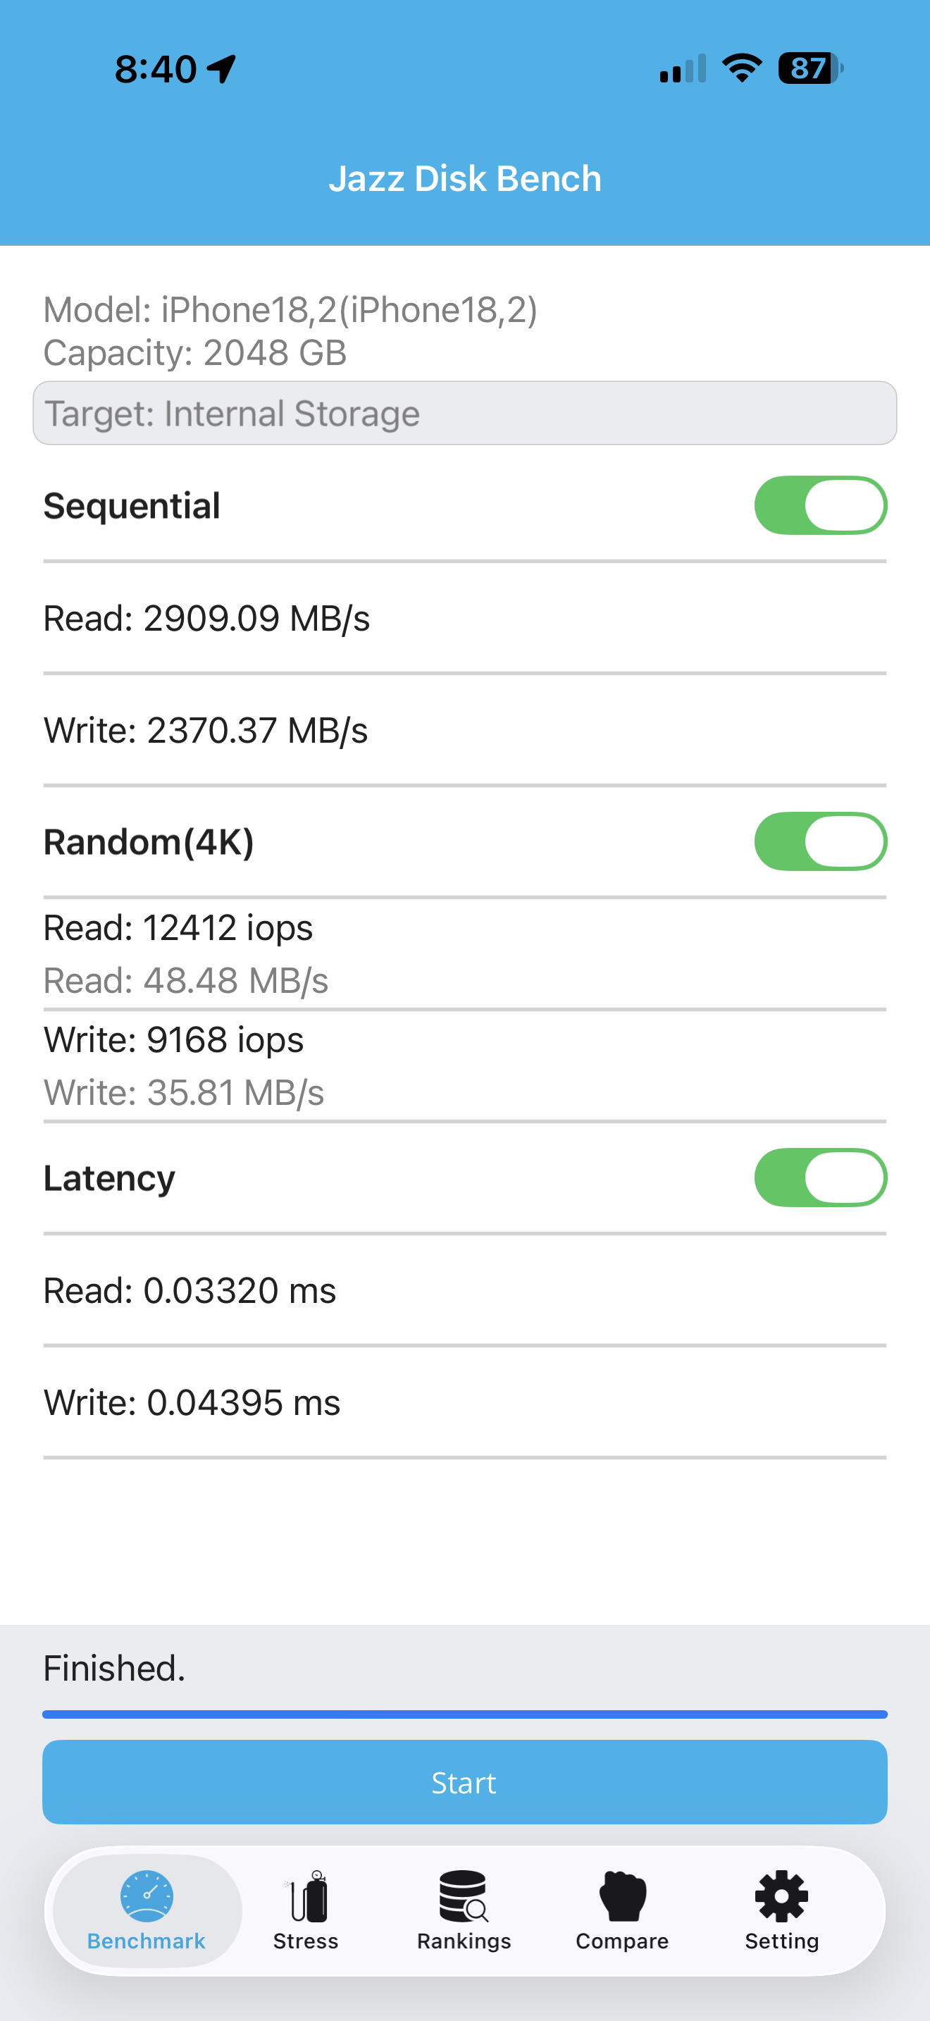Switch to the Stress tab label

(x=306, y=1941)
